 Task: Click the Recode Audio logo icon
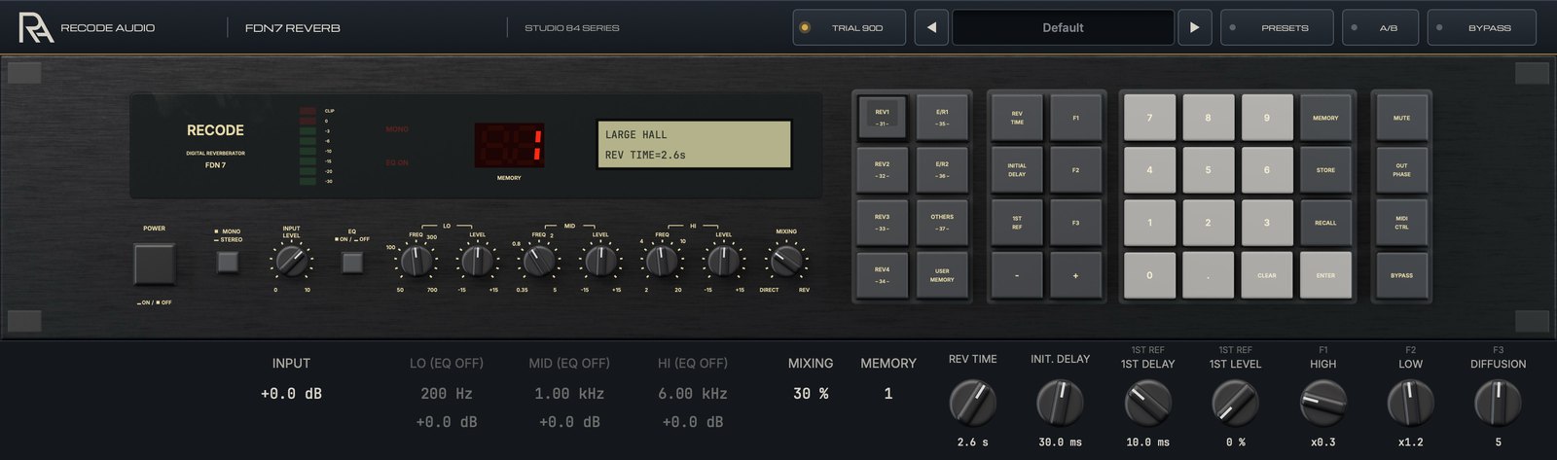tap(37, 27)
